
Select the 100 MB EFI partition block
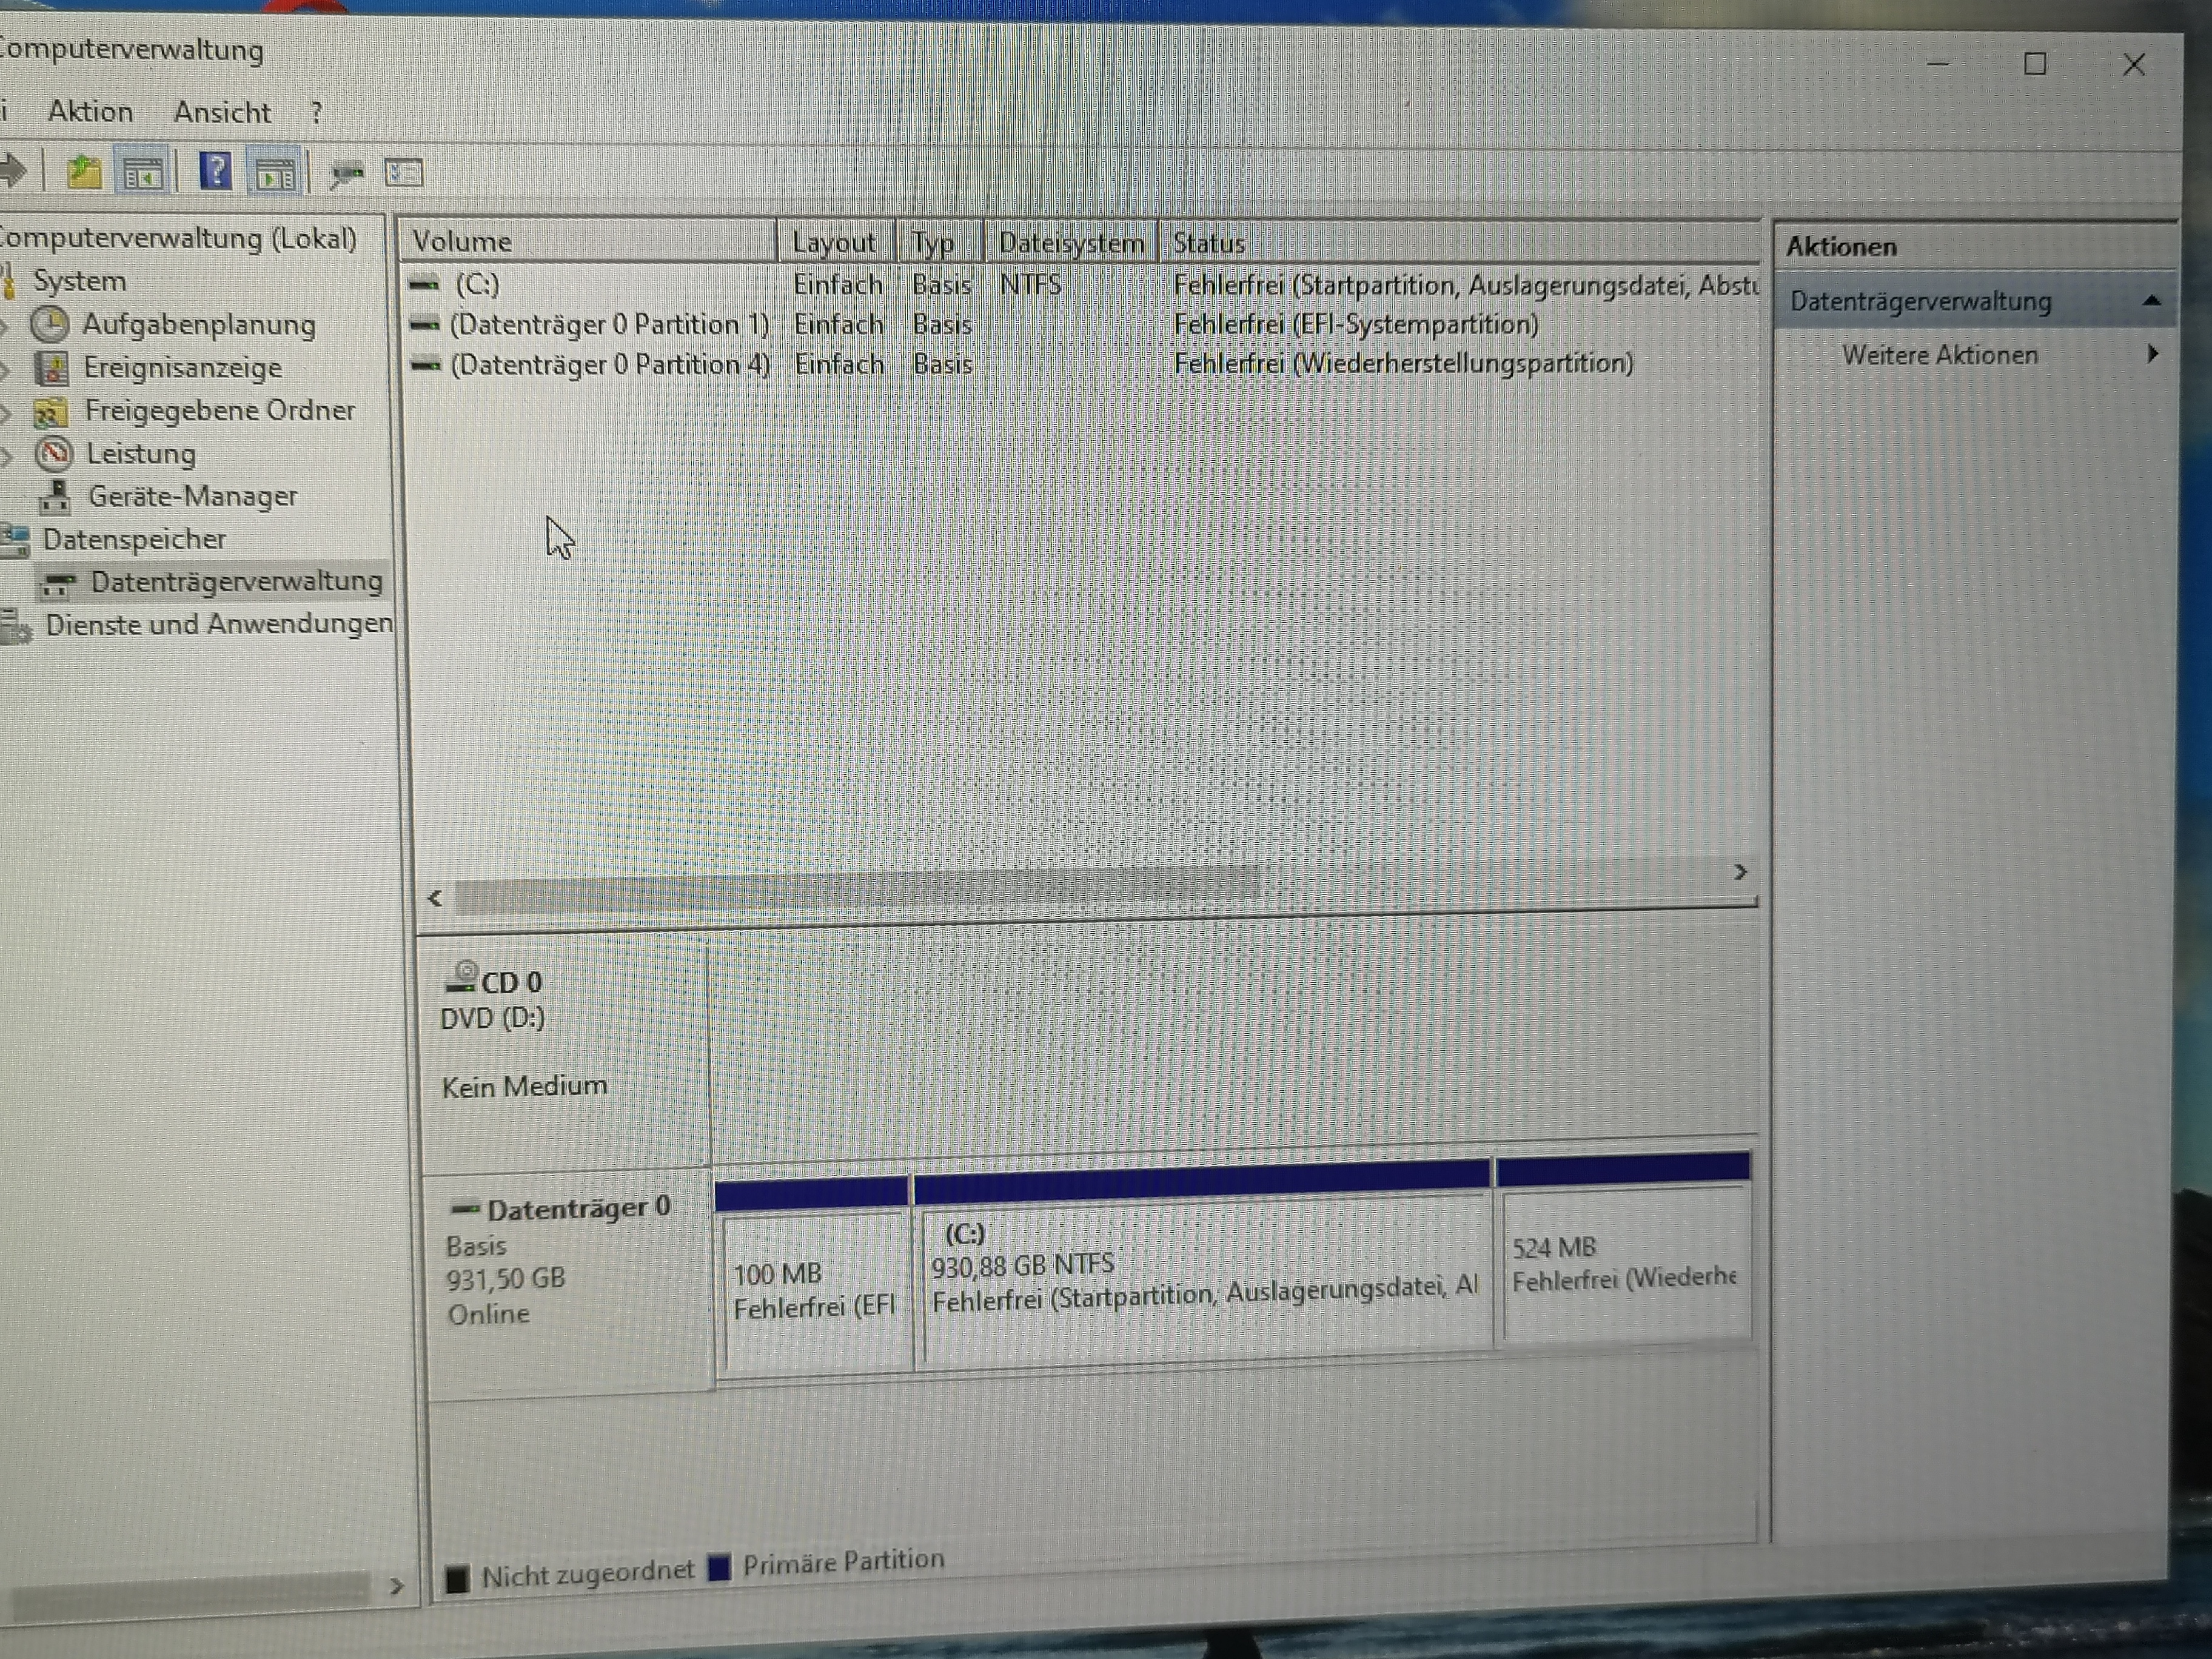814,1290
